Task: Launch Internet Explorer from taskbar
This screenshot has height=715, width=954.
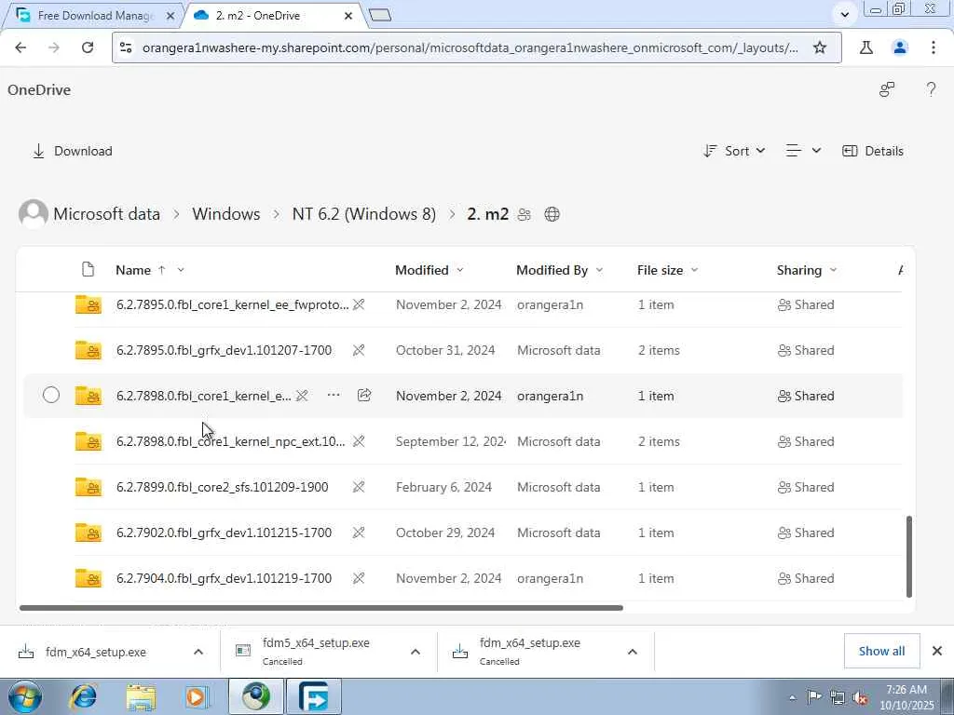Action: click(x=84, y=696)
